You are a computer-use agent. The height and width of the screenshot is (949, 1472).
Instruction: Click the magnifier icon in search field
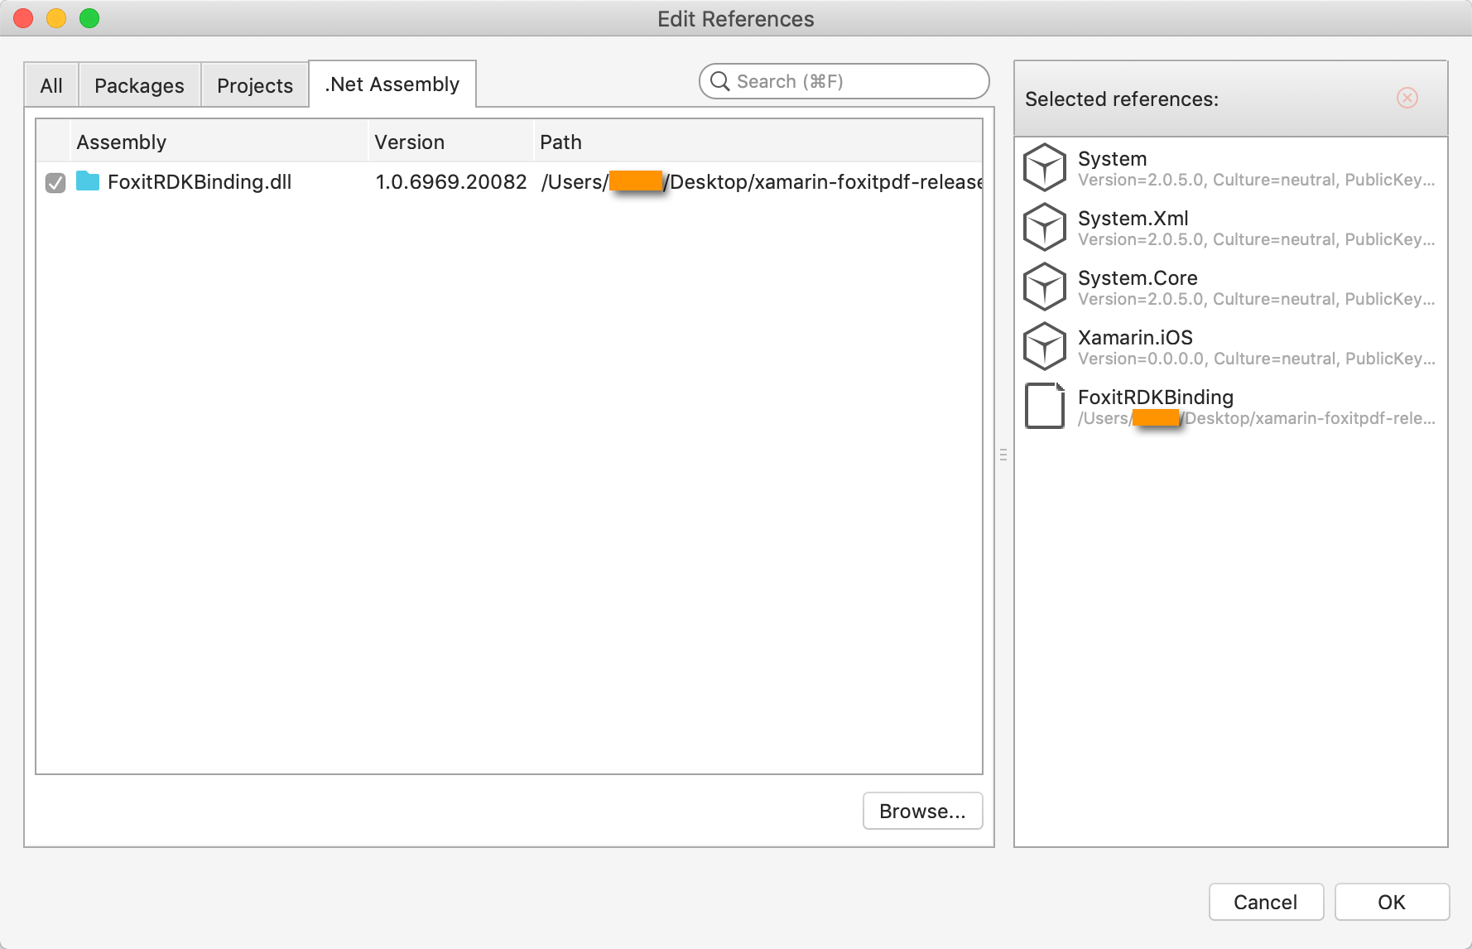[x=720, y=81]
